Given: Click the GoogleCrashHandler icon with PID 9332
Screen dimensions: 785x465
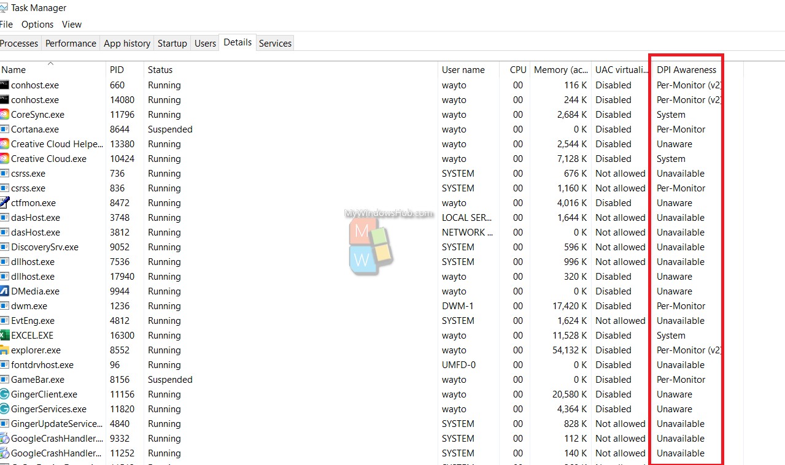Looking at the screenshot, I should [5, 439].
